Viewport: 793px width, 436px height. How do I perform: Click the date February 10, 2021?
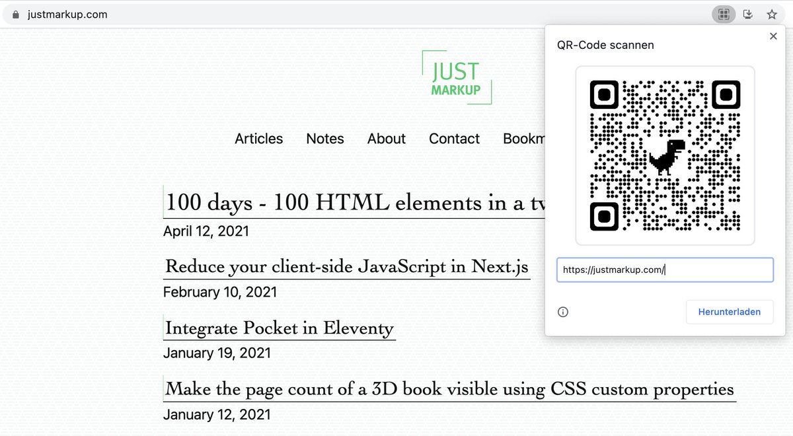(x=220, y=292)
